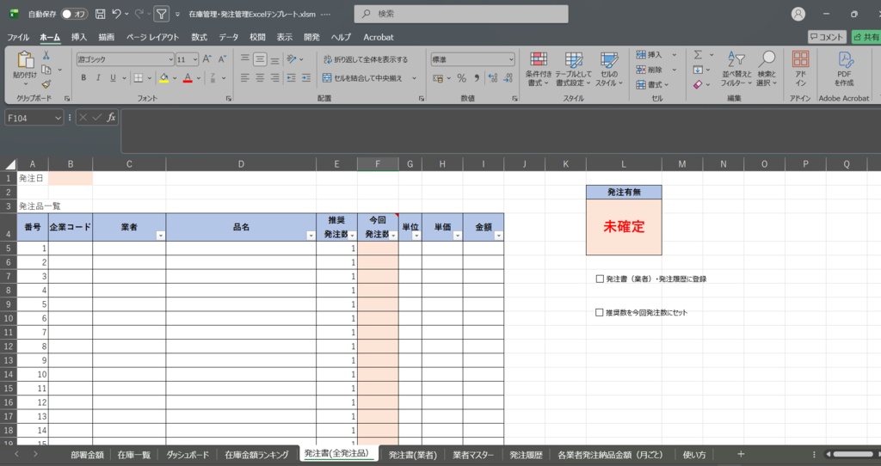Click the horizontal scrollbar thumb
Screen dimensions: 881x466
(x=853, y=454)
